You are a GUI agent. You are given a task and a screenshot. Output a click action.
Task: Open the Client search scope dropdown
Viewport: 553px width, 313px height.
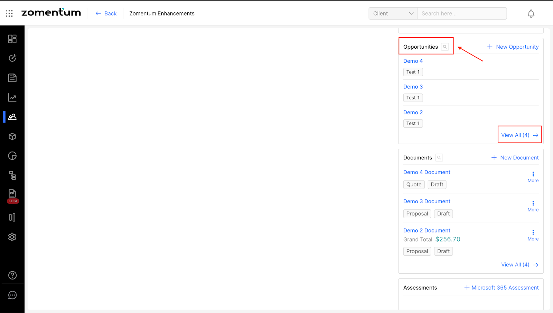(393, 13)
